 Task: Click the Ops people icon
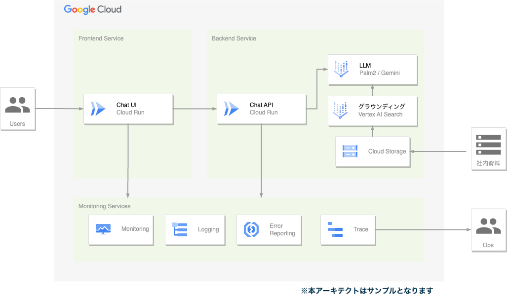coord(488,226)
